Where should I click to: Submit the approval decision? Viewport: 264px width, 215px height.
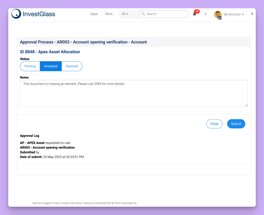click(236, 124)
